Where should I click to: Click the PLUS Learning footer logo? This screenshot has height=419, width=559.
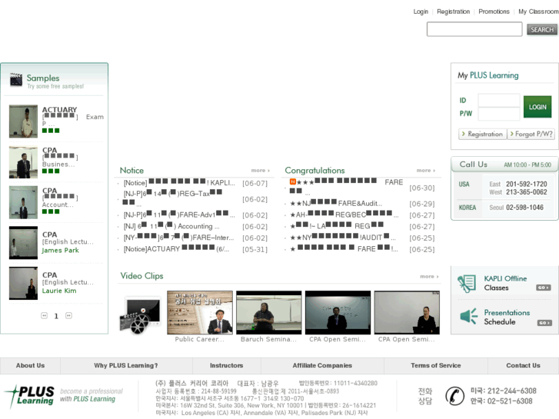[29, 396]
